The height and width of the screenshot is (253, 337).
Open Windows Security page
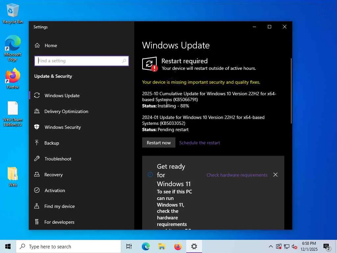point(82,127)
